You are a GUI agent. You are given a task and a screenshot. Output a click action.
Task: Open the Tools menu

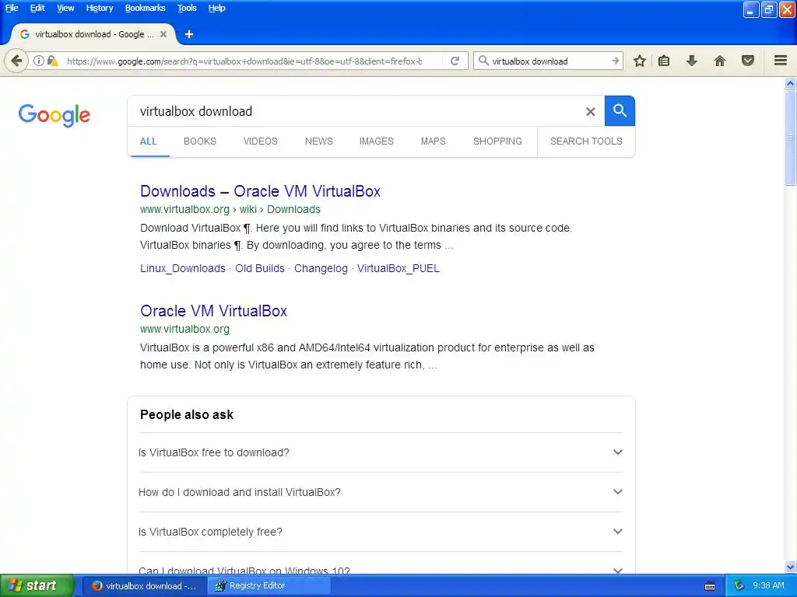[x=187, y=8]
